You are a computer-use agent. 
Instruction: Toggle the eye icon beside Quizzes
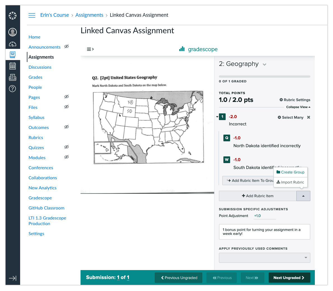coord(66,147)
